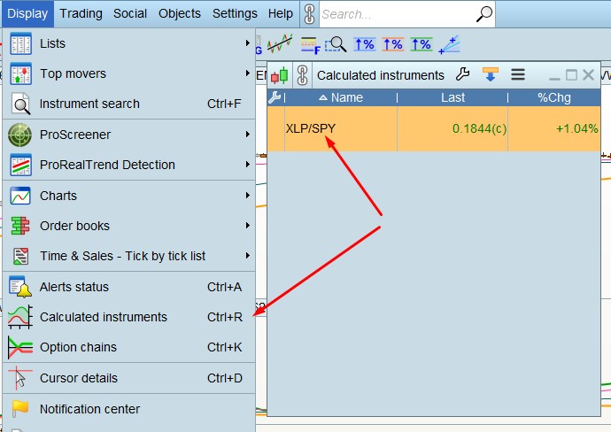Click wrench icon in table header row

point(275,97)
